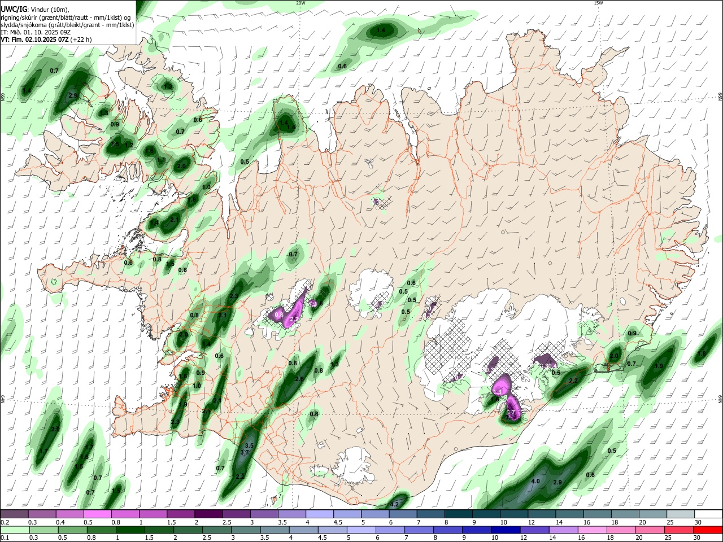Click the white snow legend swatch labelled 30
The image size is (723, 542).
[x=708, y=514]
